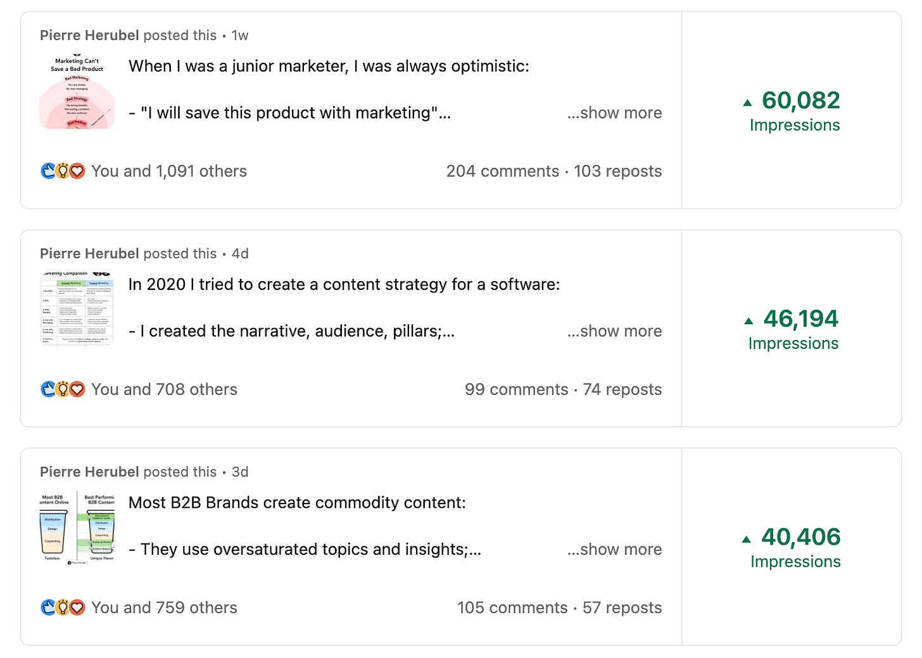922x658 pixels.
Task: Open the 204 comments link
Action: pyautogui.click(x=503, y=171)
